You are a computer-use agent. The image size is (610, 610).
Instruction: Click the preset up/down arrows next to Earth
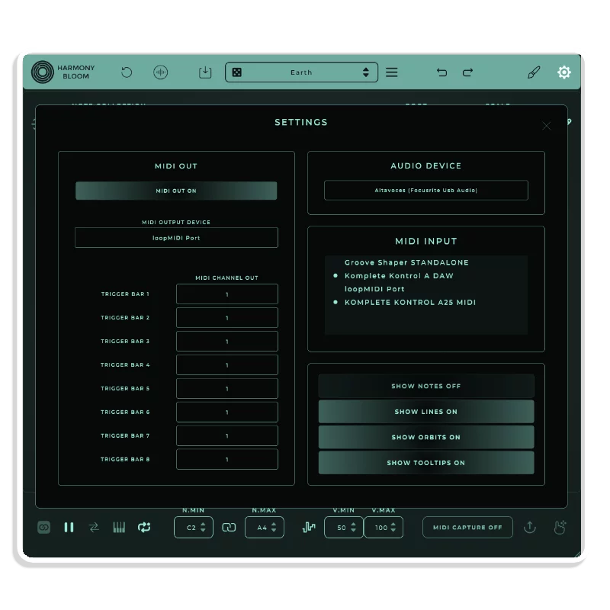pyautogui.click(x=366, y=72)
